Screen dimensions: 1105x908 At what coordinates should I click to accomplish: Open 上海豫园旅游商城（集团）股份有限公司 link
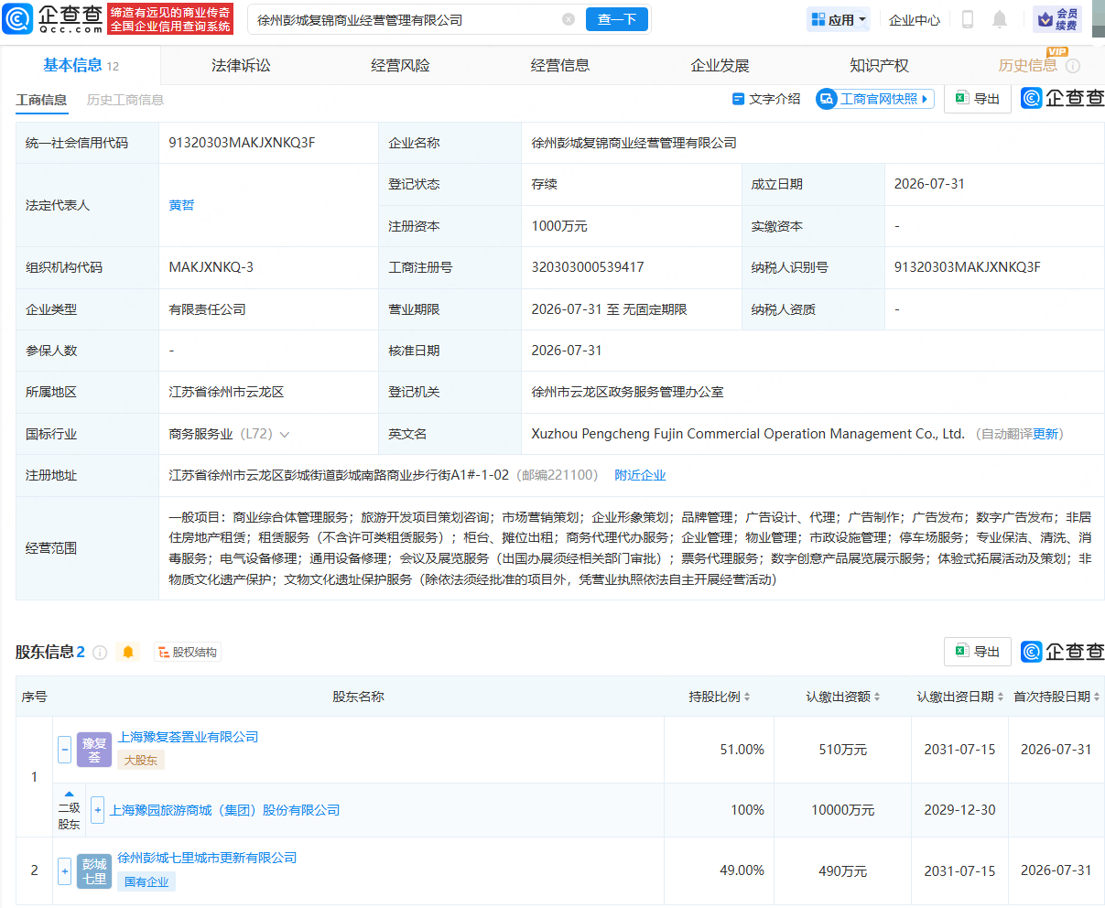(224, 810)
